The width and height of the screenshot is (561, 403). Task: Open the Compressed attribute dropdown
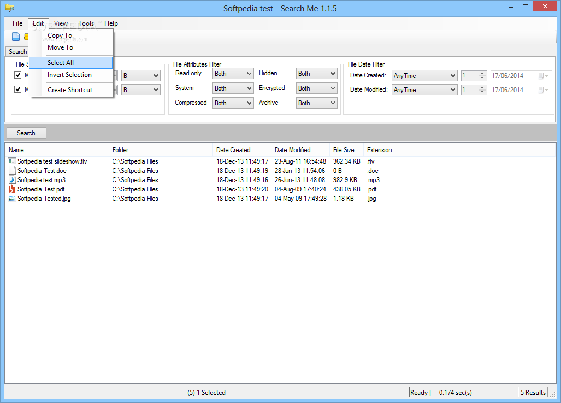coord(233,103)
